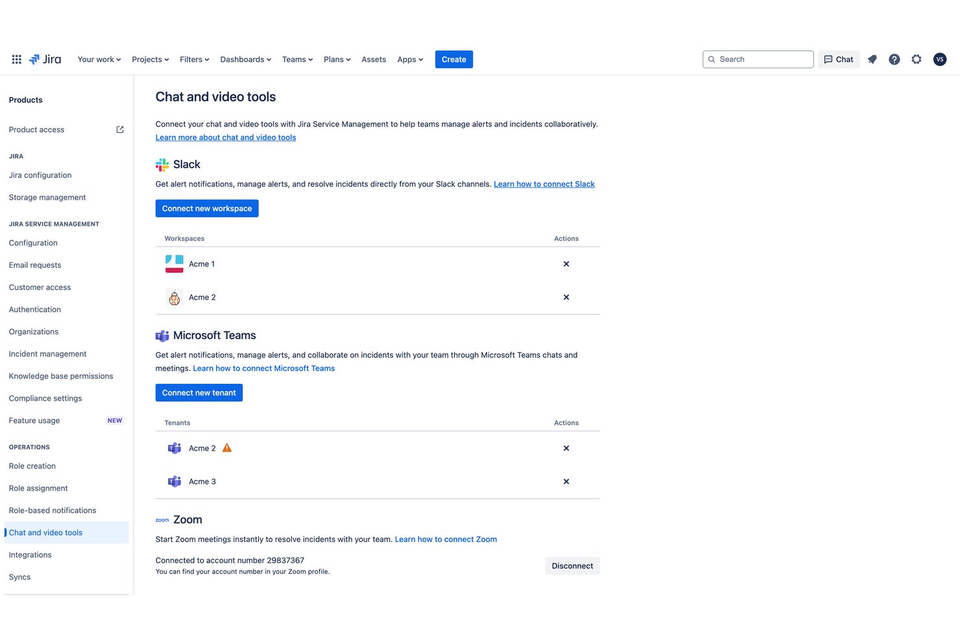Click the Teams icon in Acme 3 row
Image resolution: width=960 pixels, height=640 pixels.
(x=174, y=481)
